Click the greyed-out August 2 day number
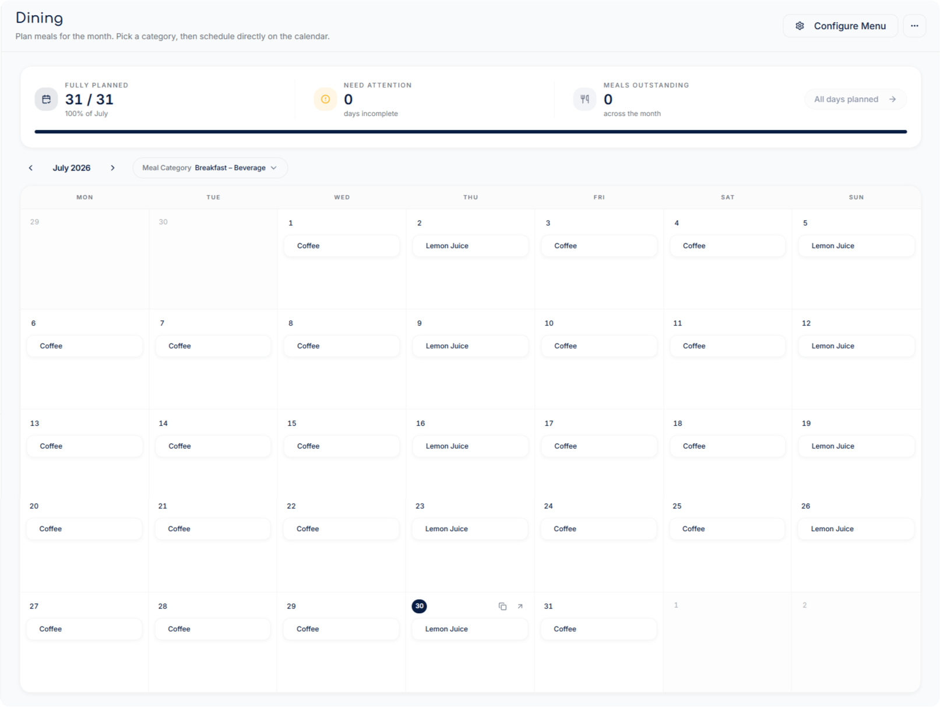The width and height of the screenshot is (940, 707). pos(805,605)
